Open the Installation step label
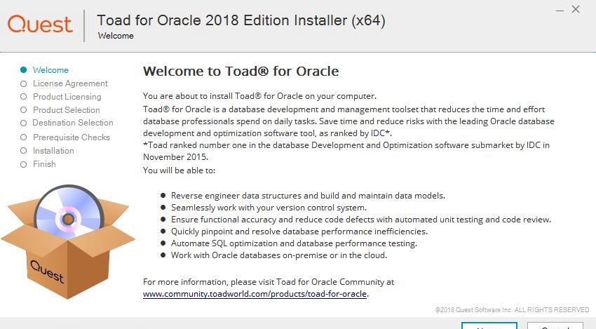The height and width of the screenshot is (329, 596). [x=53, y=151]
